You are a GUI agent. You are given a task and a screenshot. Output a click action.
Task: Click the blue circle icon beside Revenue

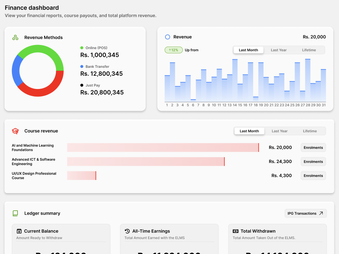point(168,37)
